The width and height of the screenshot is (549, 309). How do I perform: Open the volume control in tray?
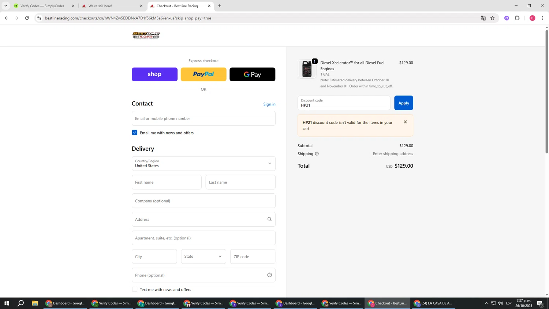point(500,303)
